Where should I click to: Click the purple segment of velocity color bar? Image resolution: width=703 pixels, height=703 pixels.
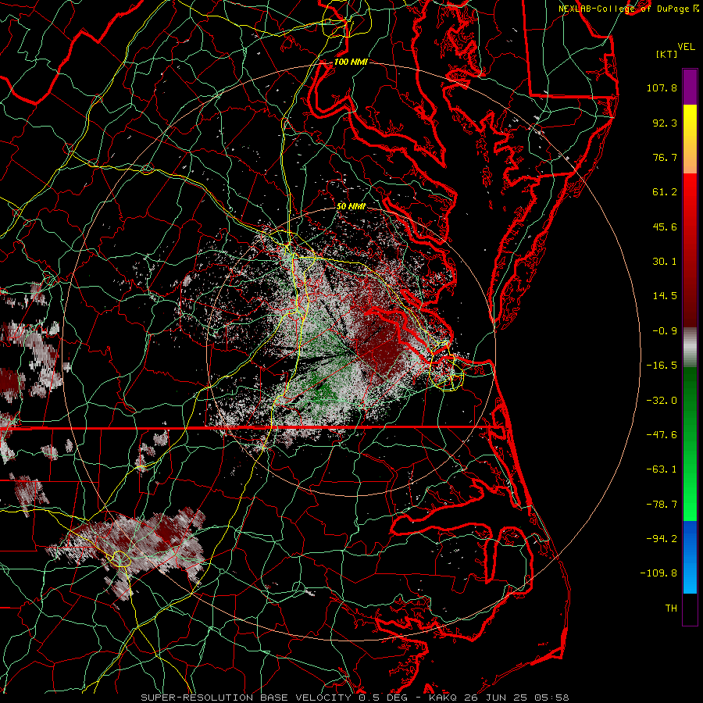(690, 87)
